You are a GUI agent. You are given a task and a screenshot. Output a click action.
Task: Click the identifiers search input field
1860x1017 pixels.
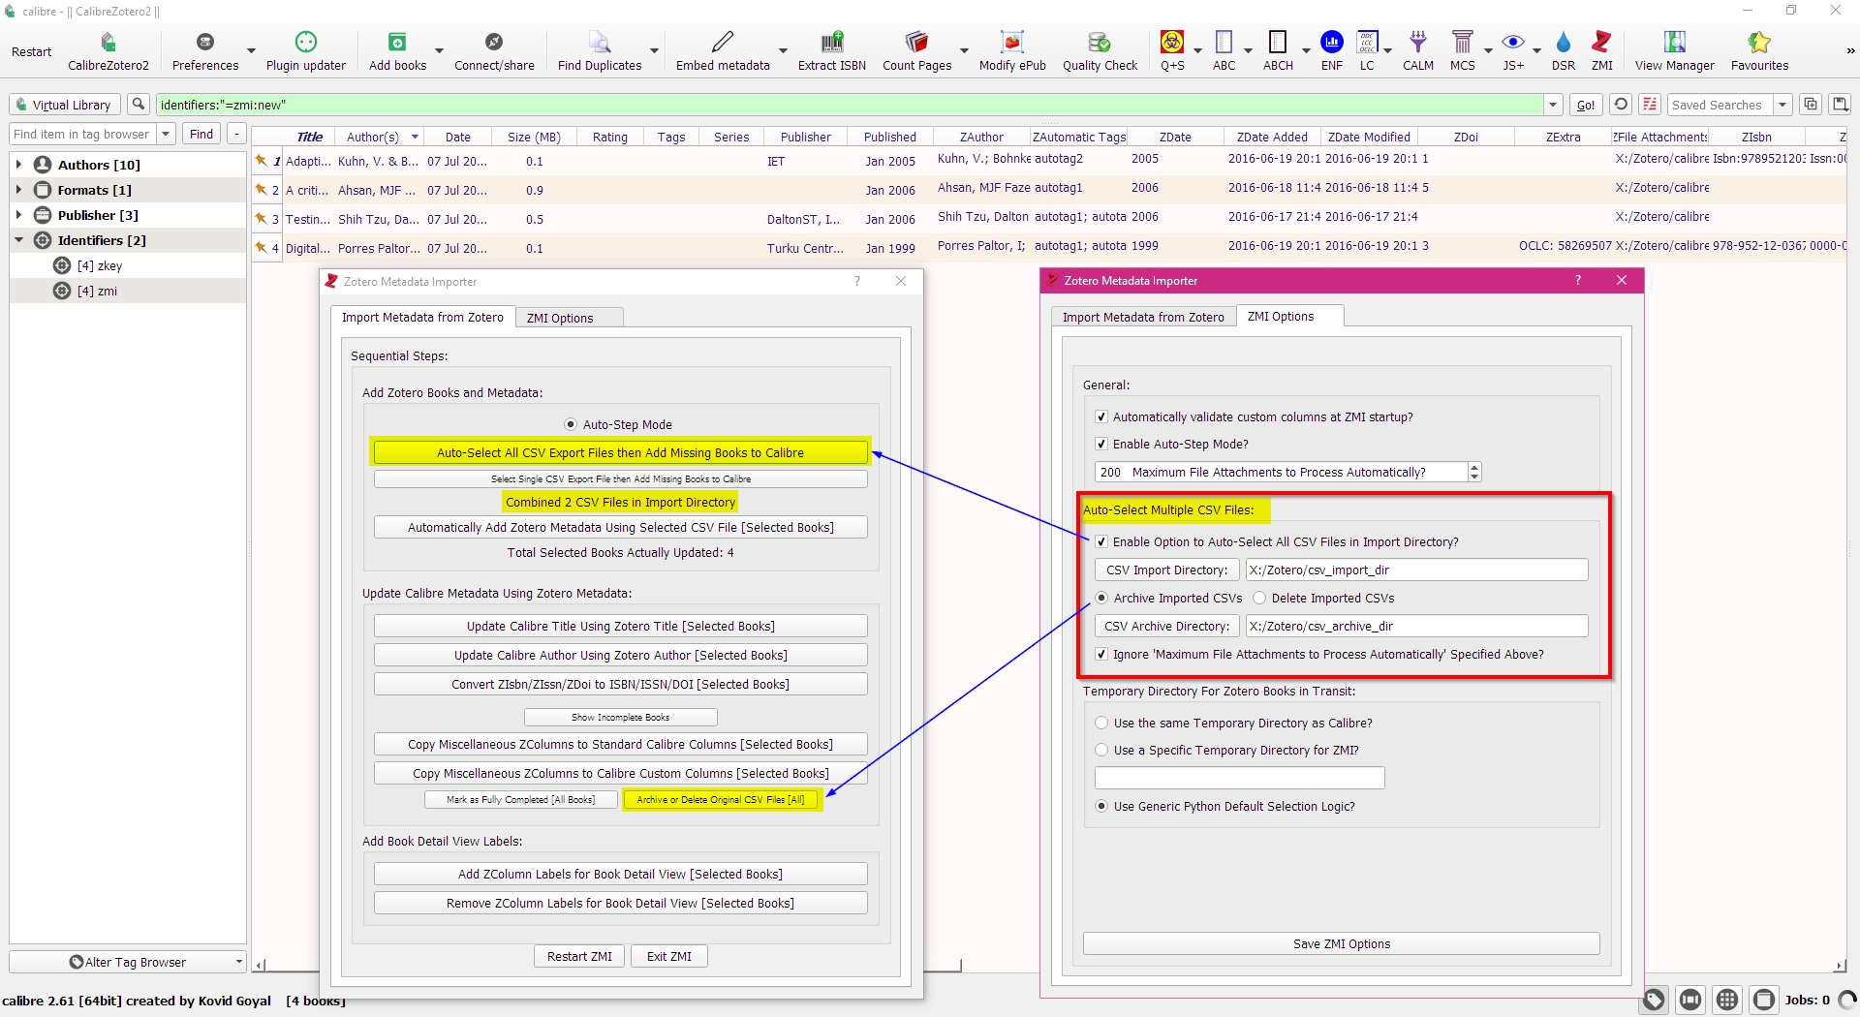point(851,105)
